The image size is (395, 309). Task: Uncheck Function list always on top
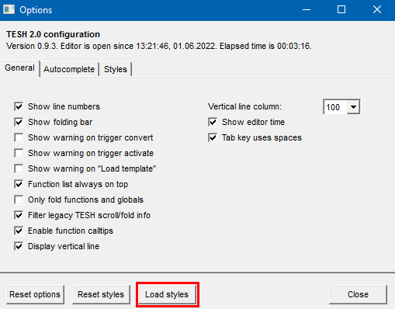coord(19,184)
